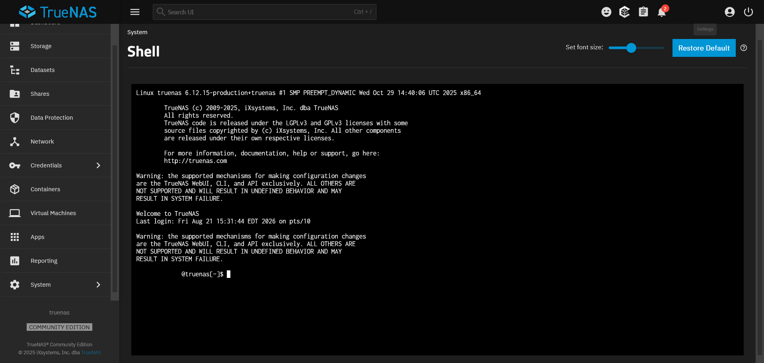This screenshot has height=363, width=764.
Task: Toggle the hamburger sidebar menu
Action: tap(135, 12)
